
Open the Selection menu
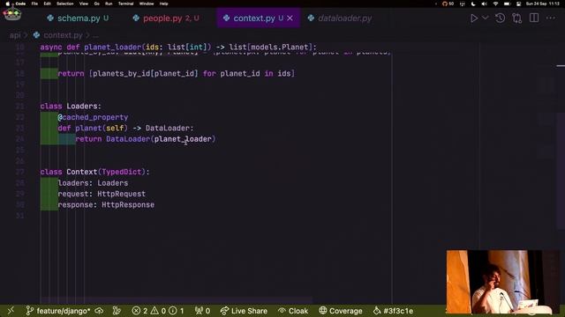pyautogui.click(x=64, y=4)
